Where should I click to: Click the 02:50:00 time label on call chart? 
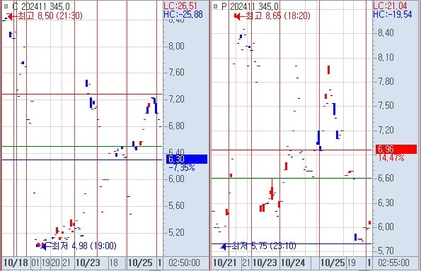[x=184, y=263]
